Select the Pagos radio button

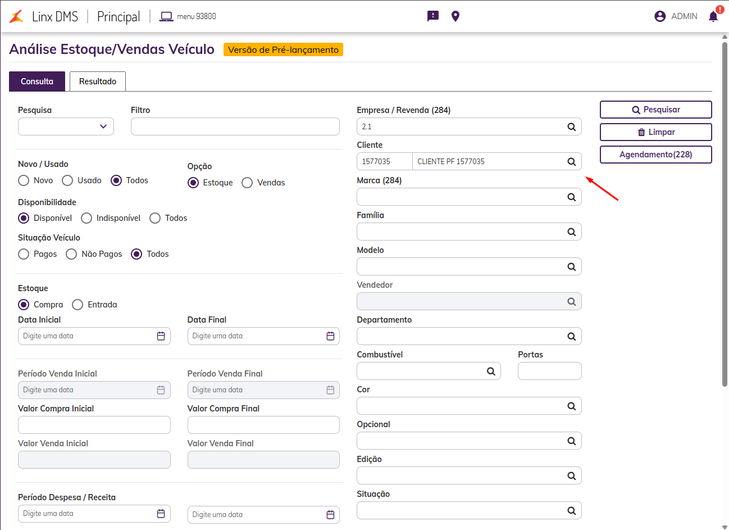tap(24, 254)
